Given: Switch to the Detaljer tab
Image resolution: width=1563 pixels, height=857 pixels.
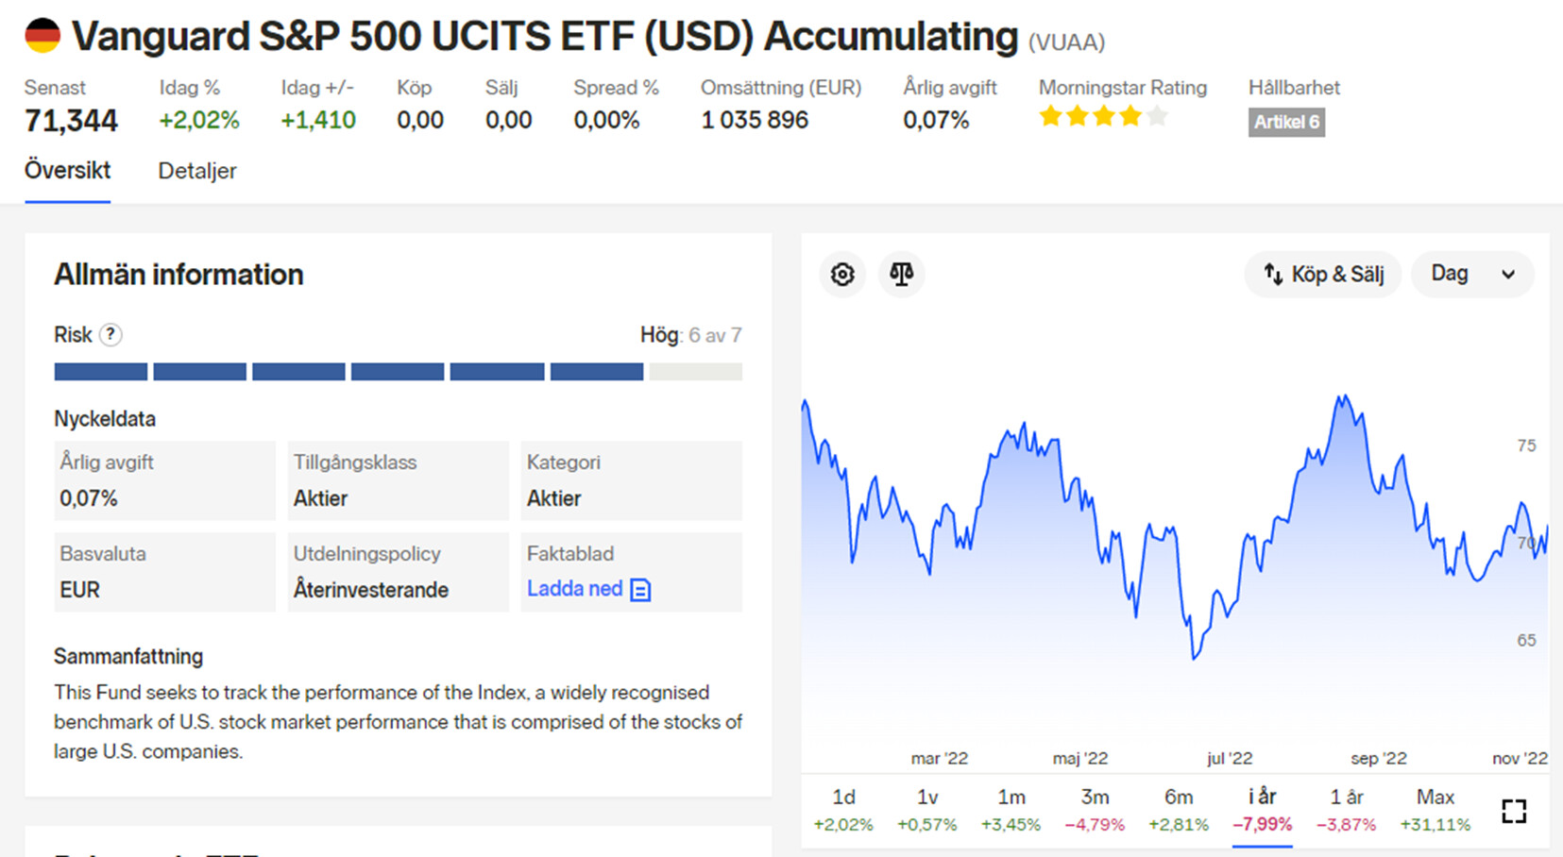Looking at the screenshot, I should click(196, 171).
